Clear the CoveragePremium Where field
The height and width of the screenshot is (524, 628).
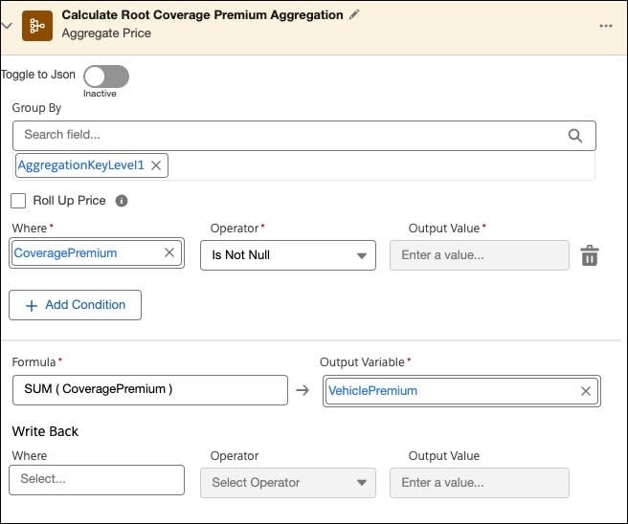point(169,252)
